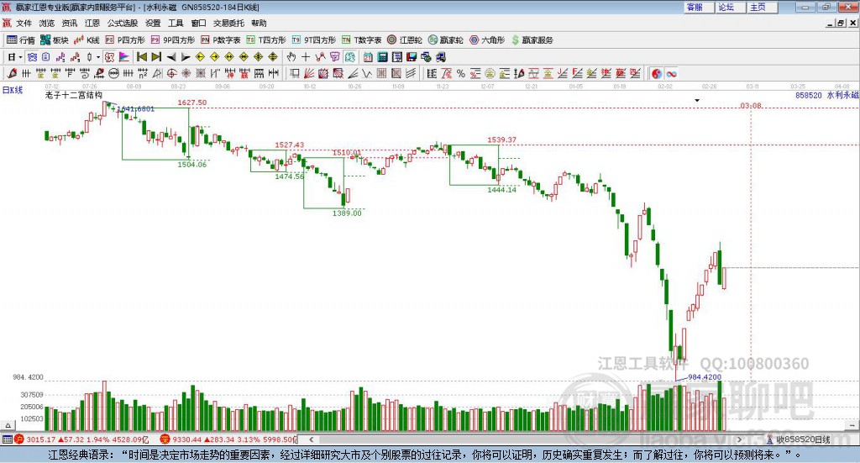The width and height of the screenshot is (860, 463).
Task: Click the 858520 水利永磁 stock name
Action: (x=826, y=95)
